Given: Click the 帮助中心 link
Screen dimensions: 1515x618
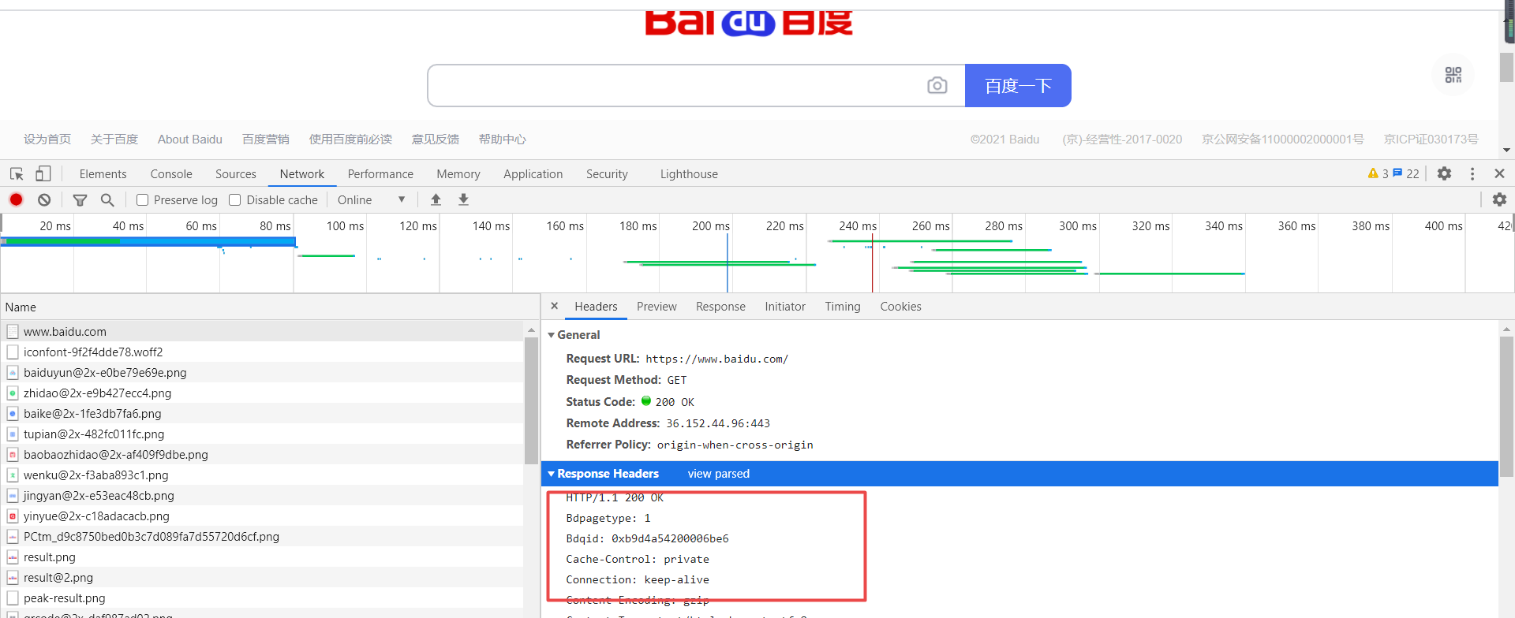Looking at the screenshot, I should pos(503,140).
